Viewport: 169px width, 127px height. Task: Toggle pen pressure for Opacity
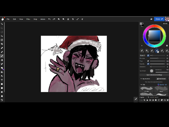coord(148,64)
